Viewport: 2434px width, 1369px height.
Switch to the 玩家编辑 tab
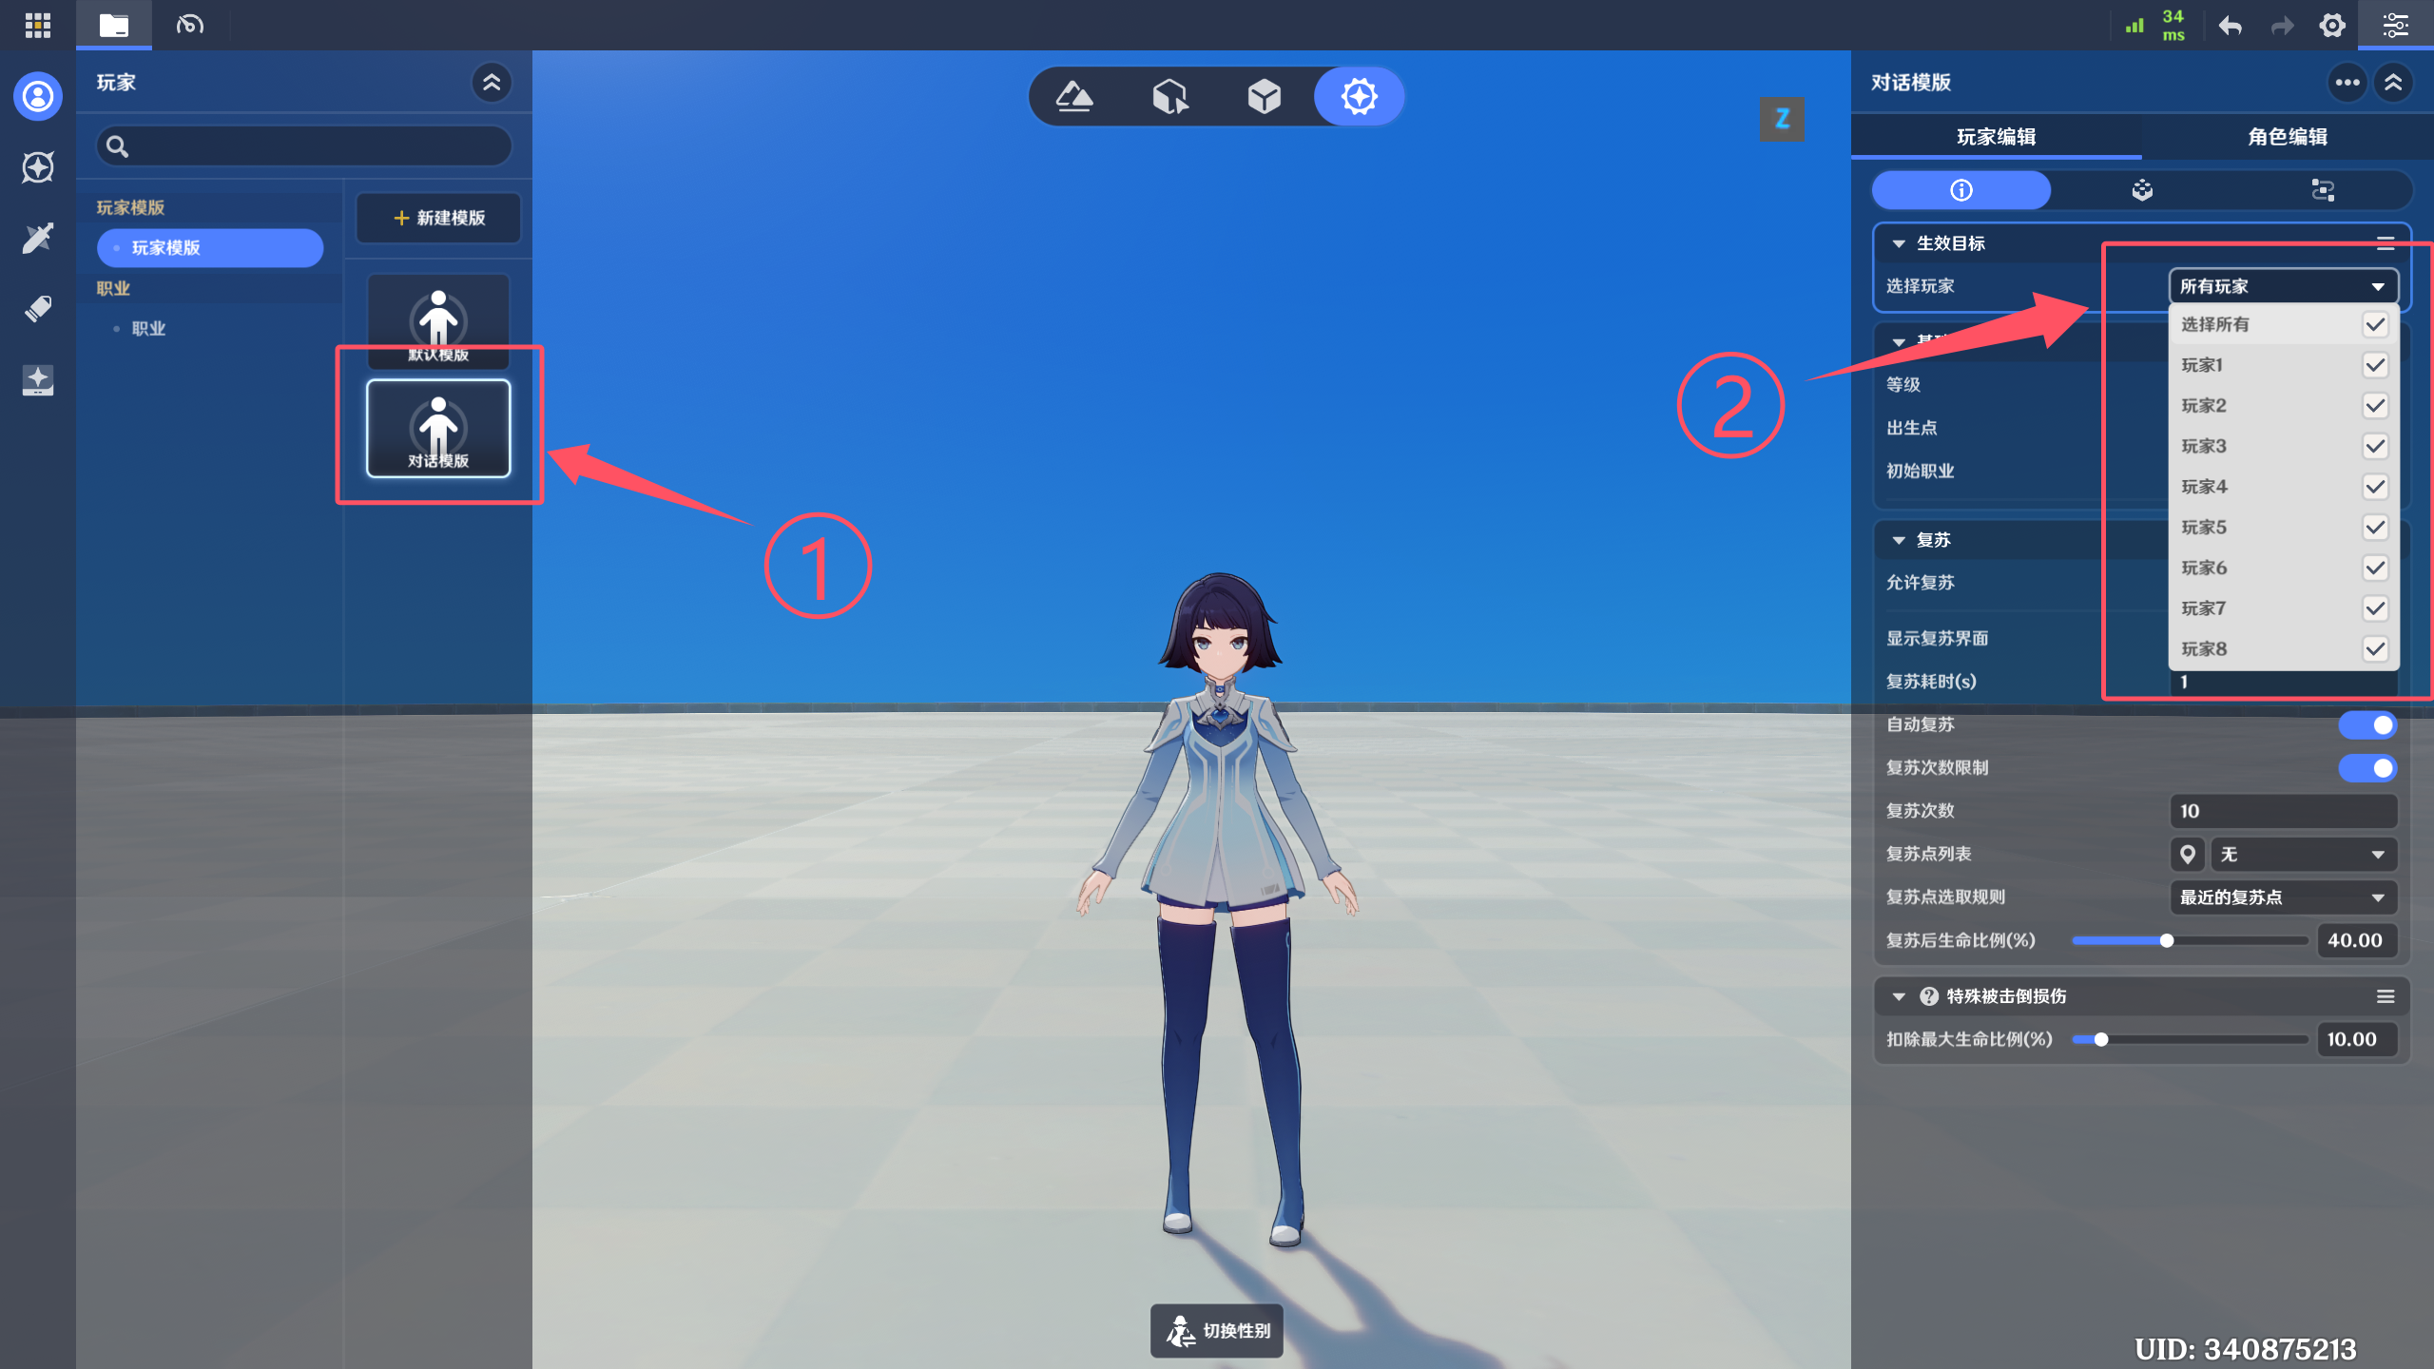click(1996, 137)
